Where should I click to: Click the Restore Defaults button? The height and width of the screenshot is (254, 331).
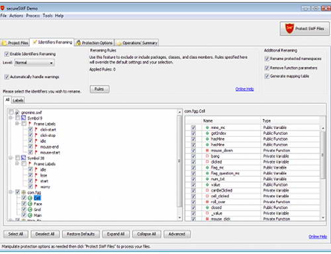81,234
